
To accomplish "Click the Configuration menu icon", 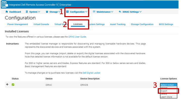I will coord(67,12).
